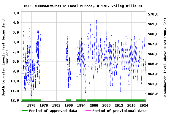This screenshot has width=171, height=114.
Task: Click the approved data bar spanning 1966–1974
Action: click(x=32, y=100)
